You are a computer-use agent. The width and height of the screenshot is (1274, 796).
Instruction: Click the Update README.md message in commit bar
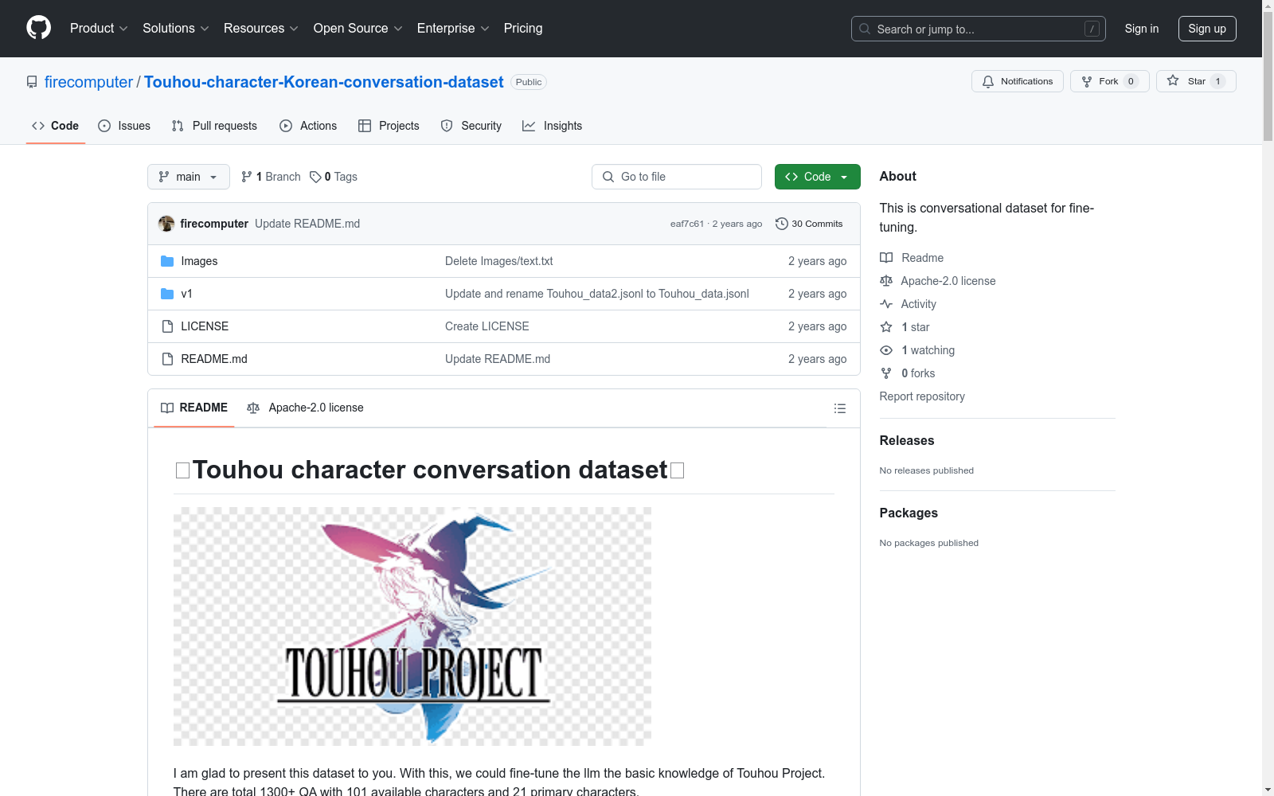[307, 224]
